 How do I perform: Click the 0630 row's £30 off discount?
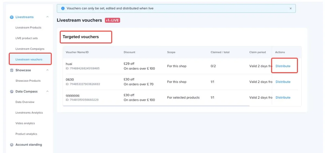click(x=129, y=79)
